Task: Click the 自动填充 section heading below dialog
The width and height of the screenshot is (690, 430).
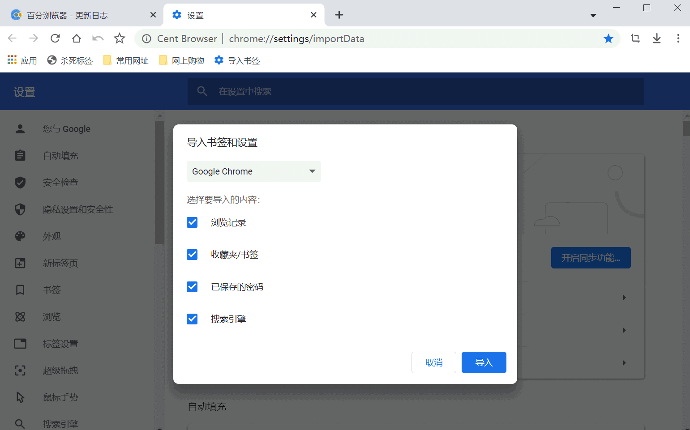Action: coord(207,406)
